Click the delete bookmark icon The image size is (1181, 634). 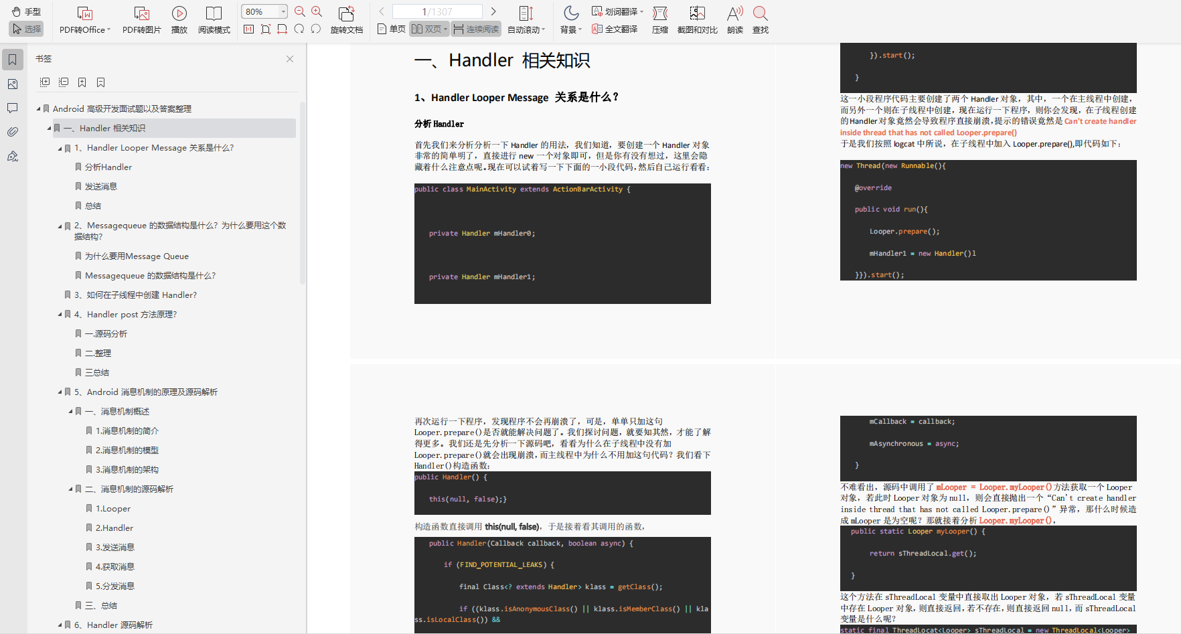click(x=100, y=82)
